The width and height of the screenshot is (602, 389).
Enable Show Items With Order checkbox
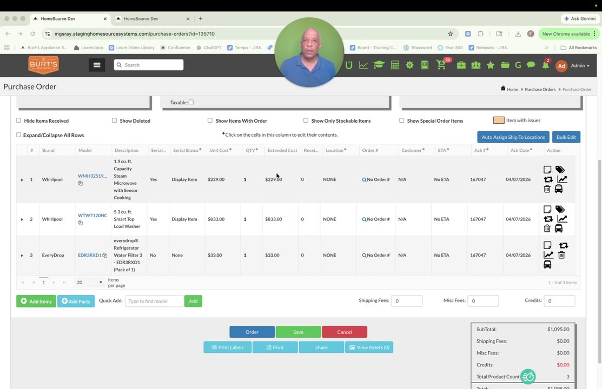click(210, 120)
